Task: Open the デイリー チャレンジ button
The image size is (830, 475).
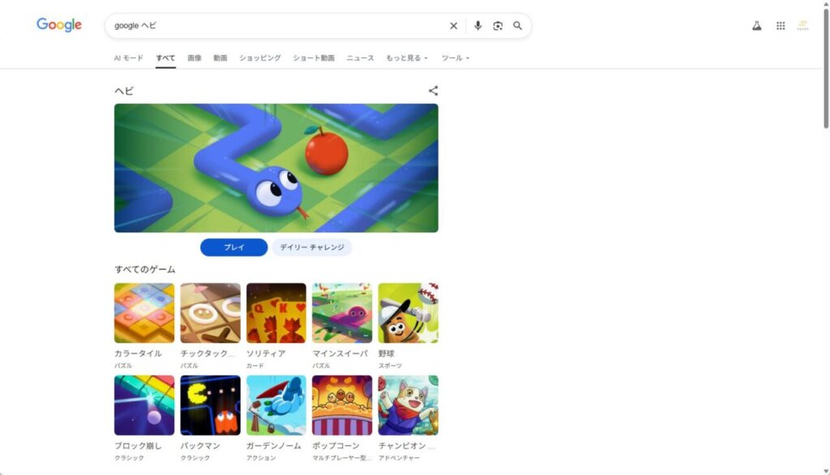Action: click(312, 248)
